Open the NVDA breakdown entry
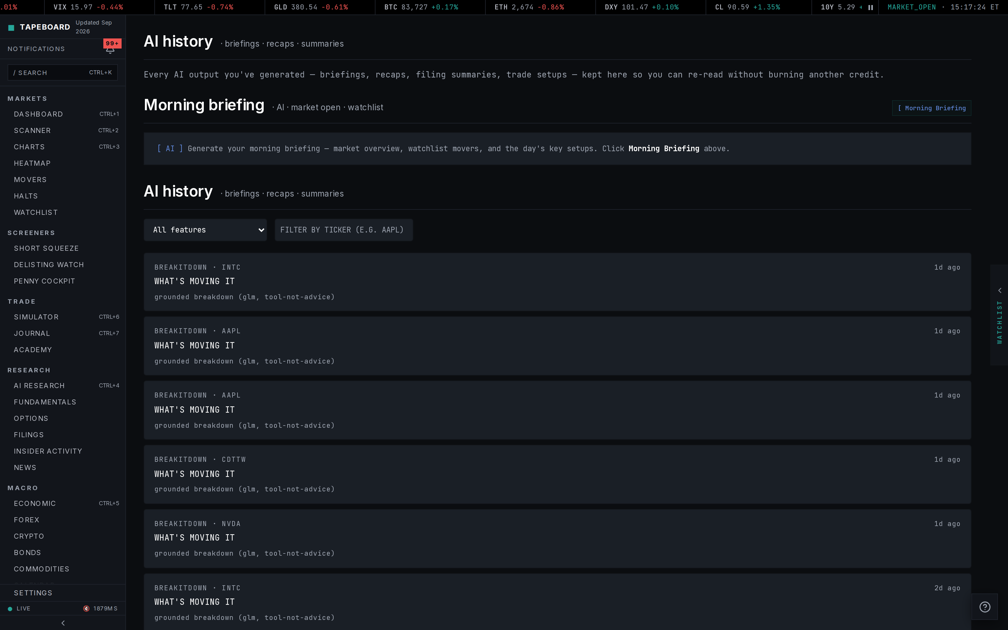The height and width of the screenshot is (630, 1008). point(557,538)
